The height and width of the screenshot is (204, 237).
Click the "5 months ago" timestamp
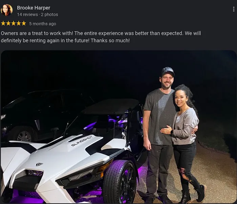coord(43,24)
